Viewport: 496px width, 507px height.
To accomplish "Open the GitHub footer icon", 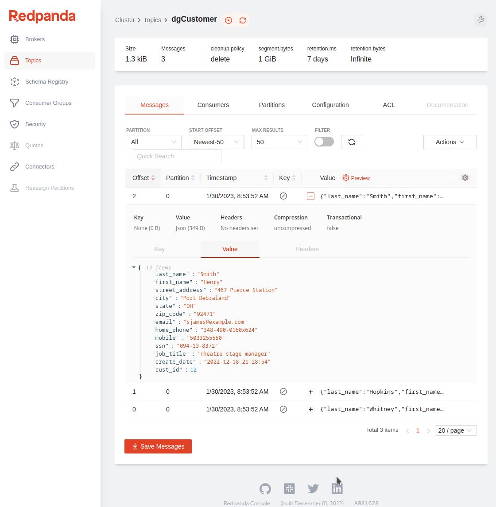I will click(265, 488).
